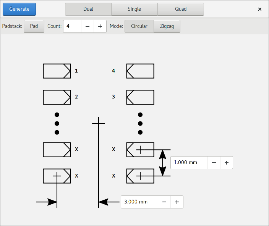Open the Pad padstack selector
The image size is (269, 226).
(x=34, y=26)
